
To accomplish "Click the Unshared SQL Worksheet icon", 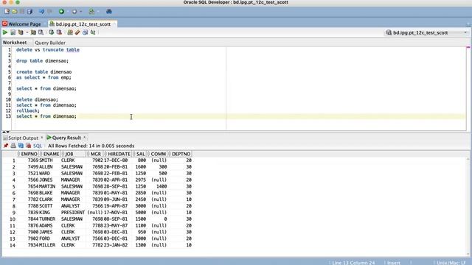I will (x=70, y=32).
